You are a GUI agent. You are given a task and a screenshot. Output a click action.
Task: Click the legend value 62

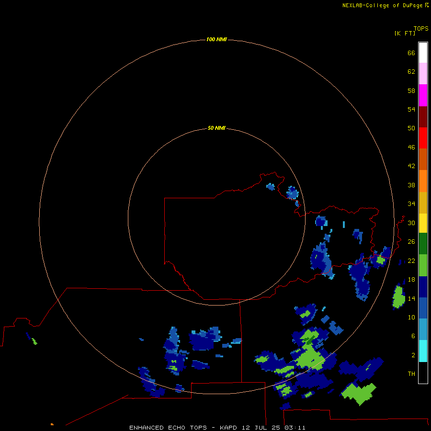coord(411,72)
